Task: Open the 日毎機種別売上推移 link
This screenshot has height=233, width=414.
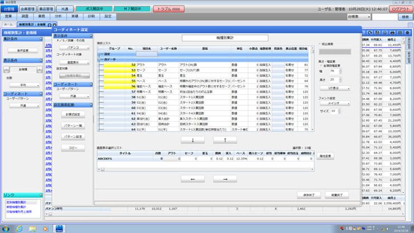Action: coord(19,212)
